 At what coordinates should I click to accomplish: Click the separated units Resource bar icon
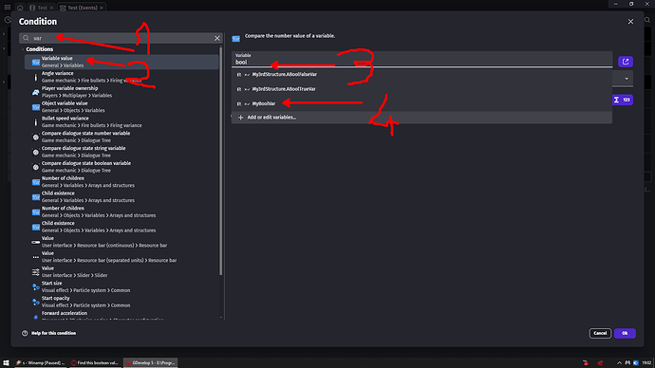[x=35, y=257]
